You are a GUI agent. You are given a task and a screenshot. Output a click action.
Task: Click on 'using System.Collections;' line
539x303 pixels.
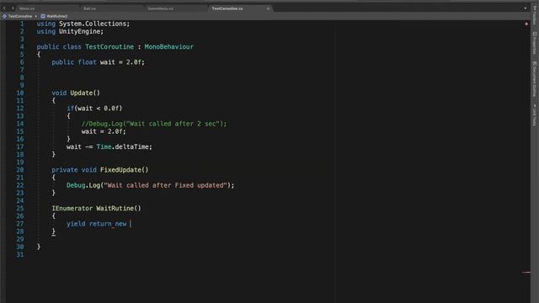click(83, 24)
